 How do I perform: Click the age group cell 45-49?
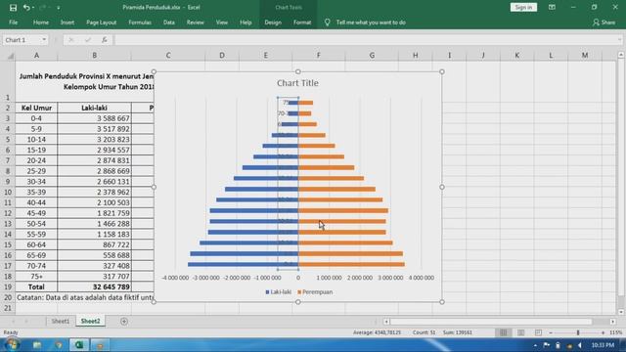36,213
